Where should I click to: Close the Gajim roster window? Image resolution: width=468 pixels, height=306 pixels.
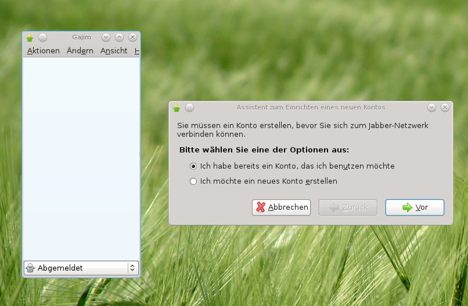click(132, 38)
